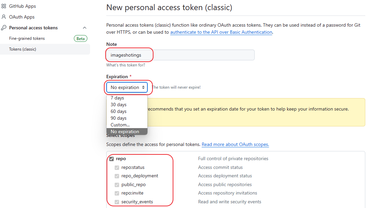Toggle the security_events checkbox
The height and width of the screenshot is (208, 369).
point(117,202)
